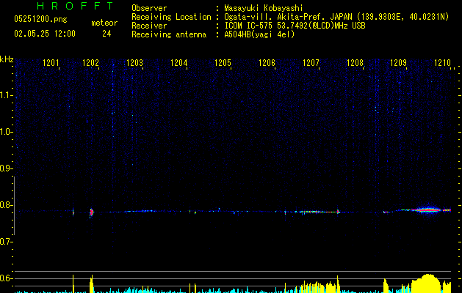Click the kHz axis unit label

7,59
